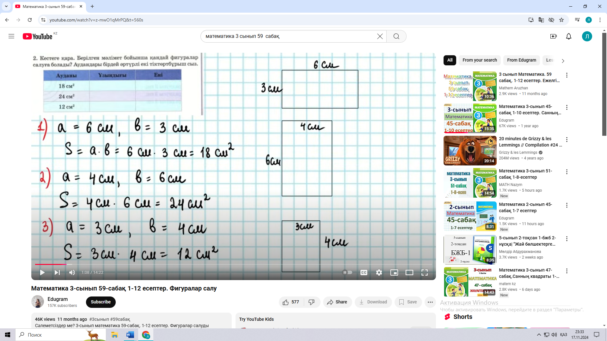Toggle theater mode view
This screenshot has width=607, height=341.
point(409,272)
